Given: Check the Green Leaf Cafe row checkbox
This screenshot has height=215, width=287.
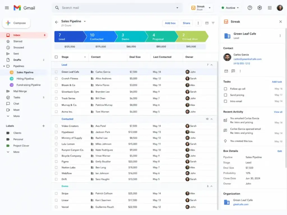Looking at the screenshot, I should [x=56, y=72].
